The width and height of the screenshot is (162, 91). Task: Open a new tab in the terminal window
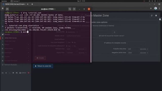(x=7, y=9)
